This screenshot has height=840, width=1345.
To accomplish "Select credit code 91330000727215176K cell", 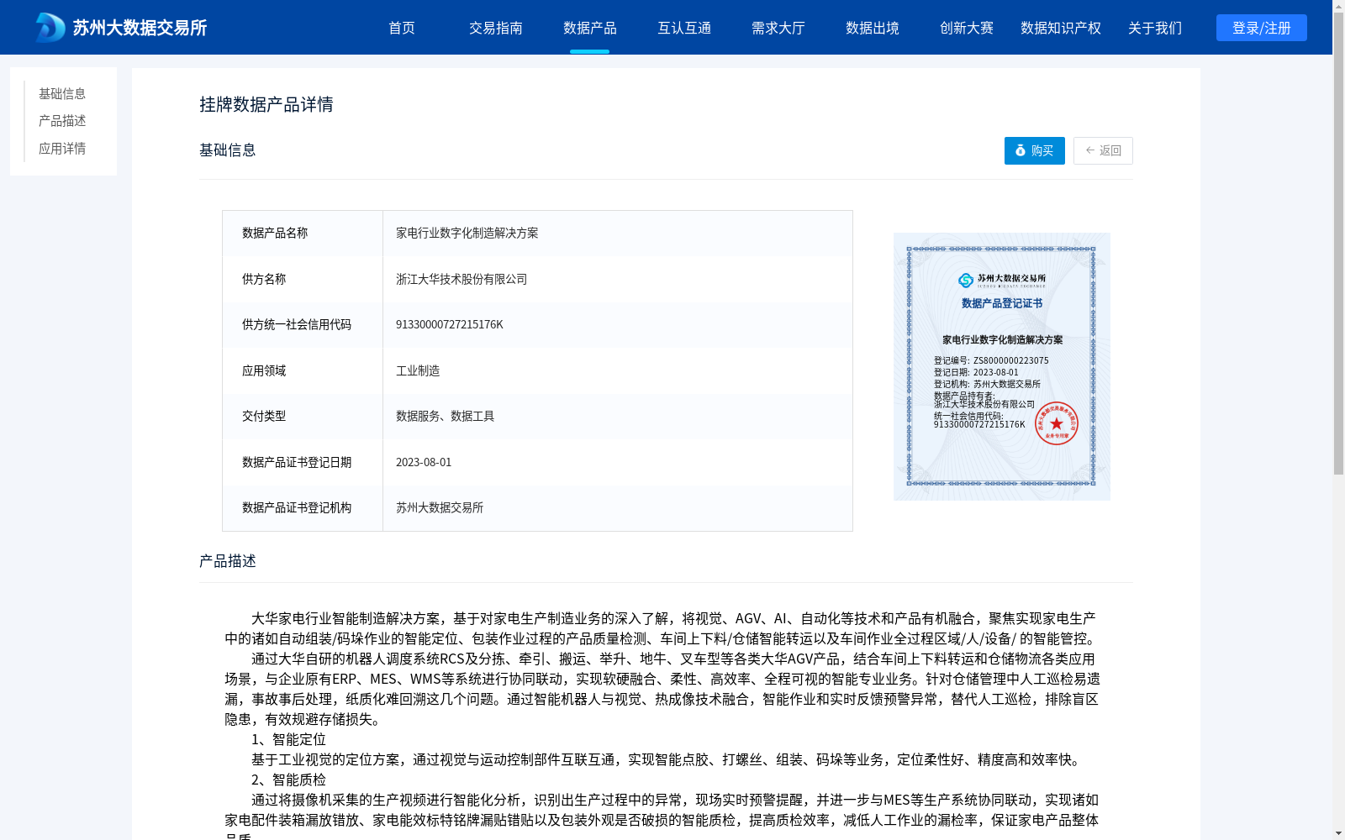I will point(617,324).
